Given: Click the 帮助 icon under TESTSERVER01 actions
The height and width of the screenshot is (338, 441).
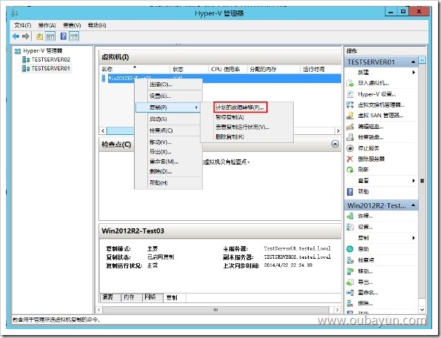Looking at the screenshot, I should pos(350,192).
